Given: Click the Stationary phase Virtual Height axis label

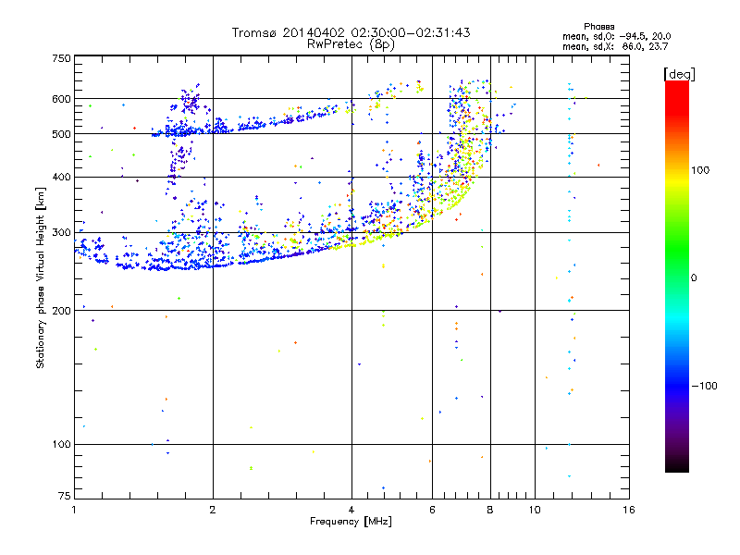Looking at the screenshot, I should (41, 278).
